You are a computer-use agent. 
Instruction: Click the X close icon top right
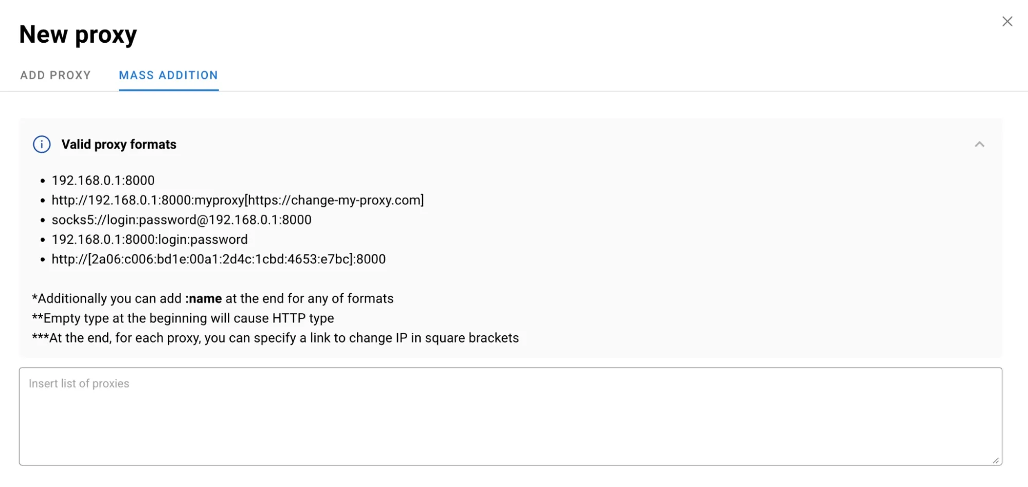(1006, 22)
